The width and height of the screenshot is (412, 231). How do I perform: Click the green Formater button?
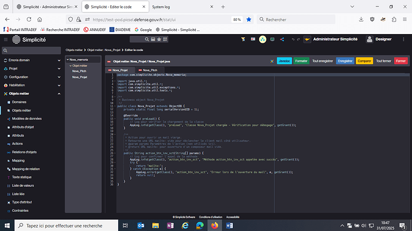(x=301, y=61)
